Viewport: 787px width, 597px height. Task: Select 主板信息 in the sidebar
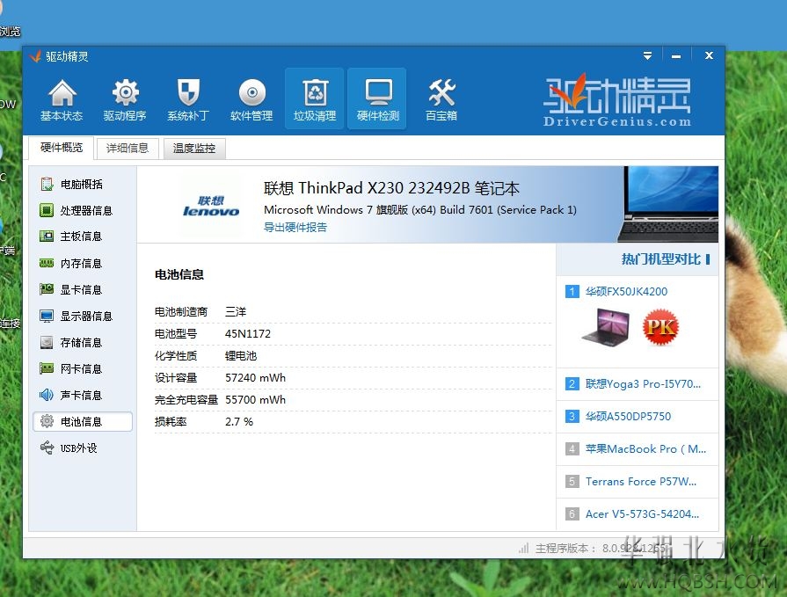click(x=83, y=237)
